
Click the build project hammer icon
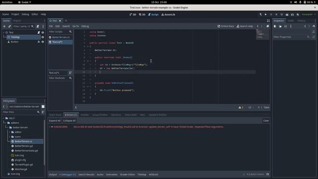[x=260, y=14]
